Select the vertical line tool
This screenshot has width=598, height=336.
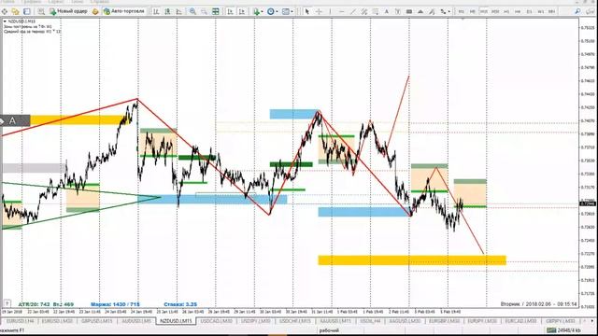coord(330,11)
